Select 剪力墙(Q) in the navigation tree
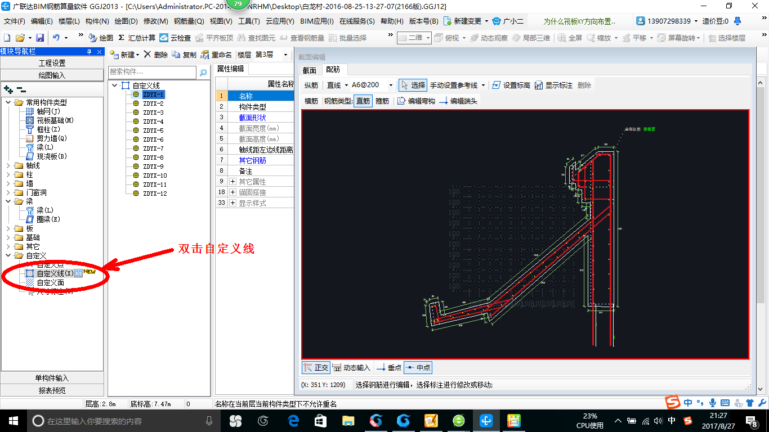Image resolution: width=769 pixels, height=432 pixels. click(52, 138)
